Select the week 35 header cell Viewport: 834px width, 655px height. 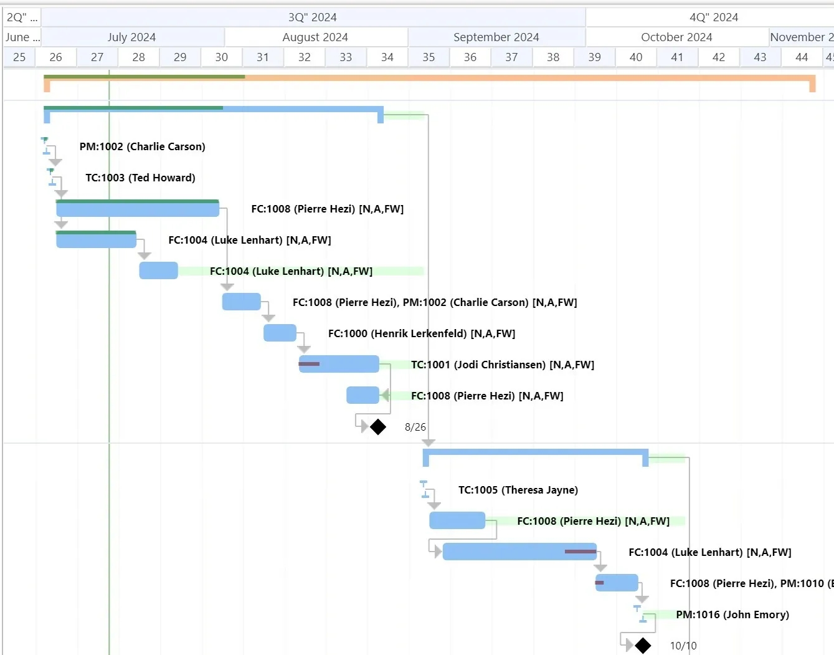[x=429, y=57]
